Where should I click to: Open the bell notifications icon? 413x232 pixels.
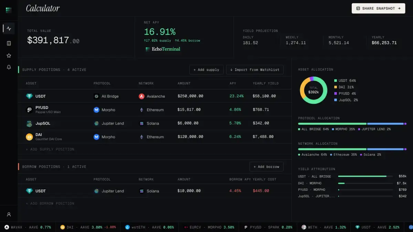[x=9, y=67]
